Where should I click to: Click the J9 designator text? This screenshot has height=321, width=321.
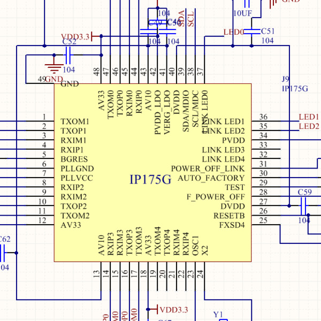click(286, 79)
